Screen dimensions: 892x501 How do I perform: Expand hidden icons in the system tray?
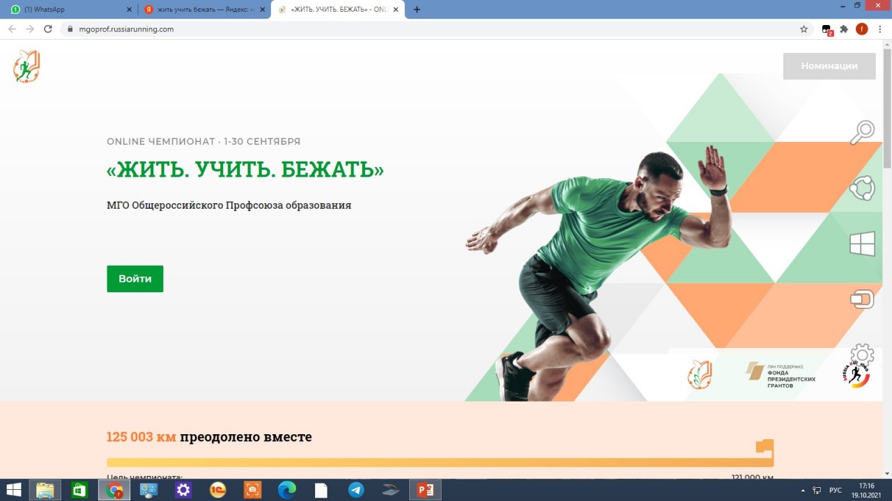[803, 490]
